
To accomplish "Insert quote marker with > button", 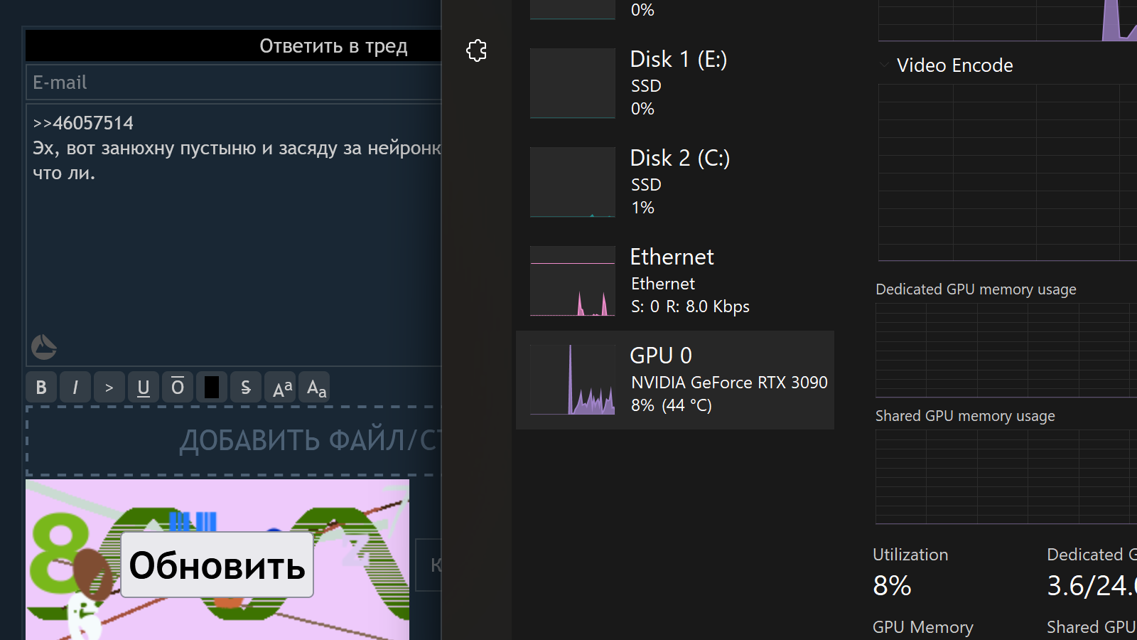I will pos(109,388).
